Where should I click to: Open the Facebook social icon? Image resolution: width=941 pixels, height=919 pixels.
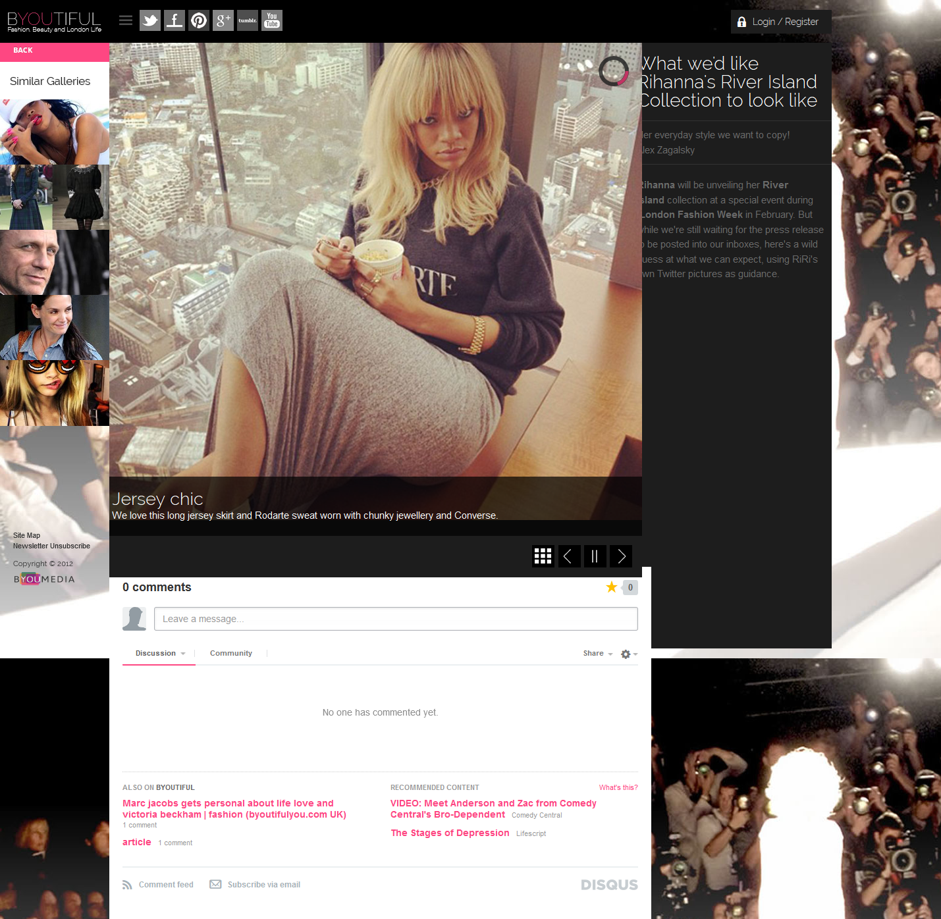[x=175, y=20]
